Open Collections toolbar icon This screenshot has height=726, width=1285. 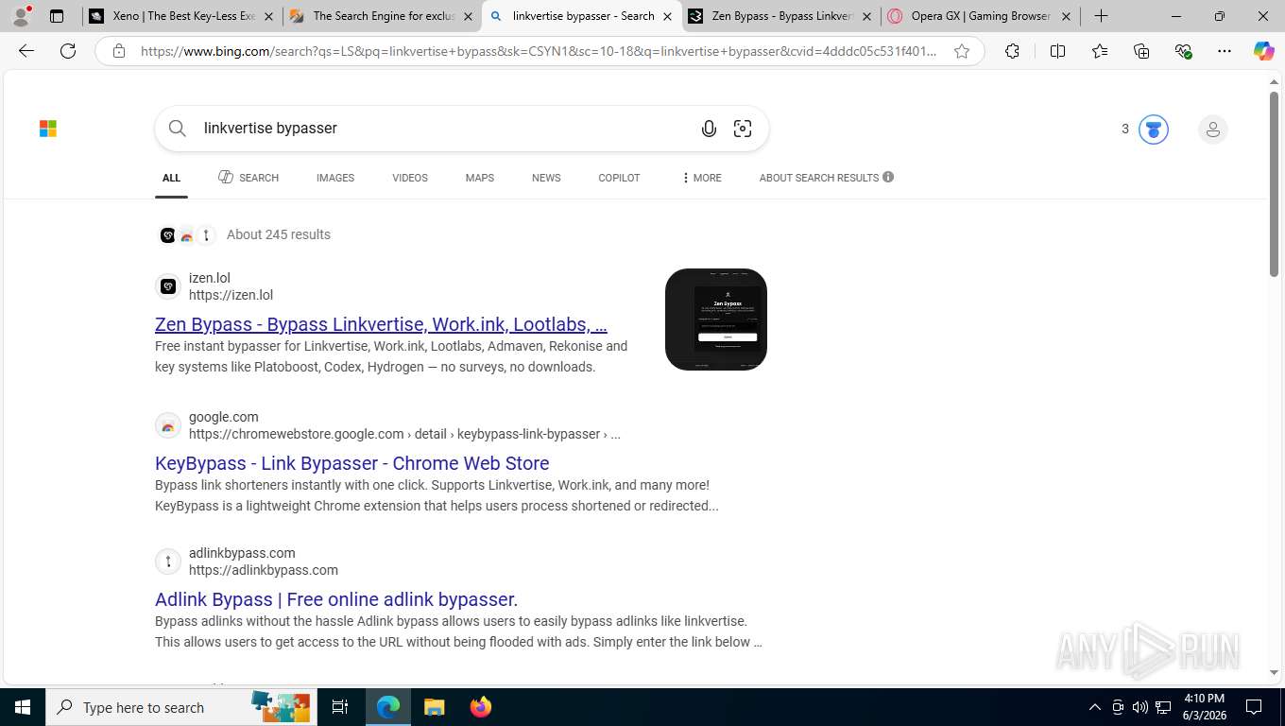click(1141, 51)
